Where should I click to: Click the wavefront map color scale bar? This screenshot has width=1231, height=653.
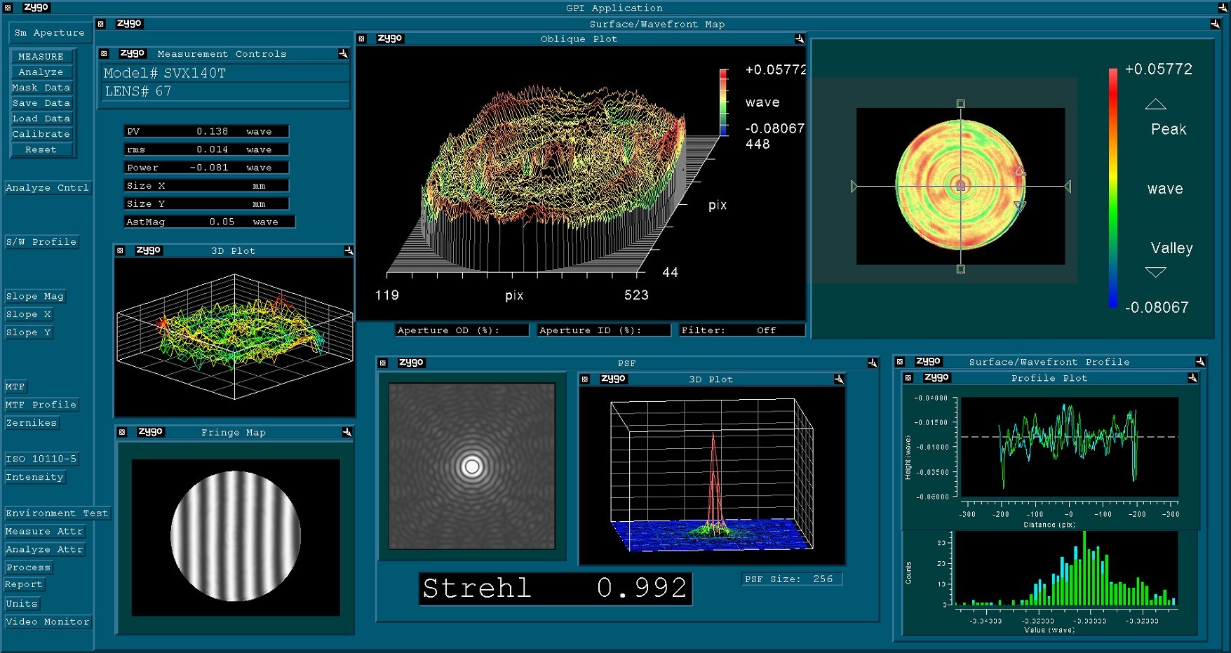1112,188
